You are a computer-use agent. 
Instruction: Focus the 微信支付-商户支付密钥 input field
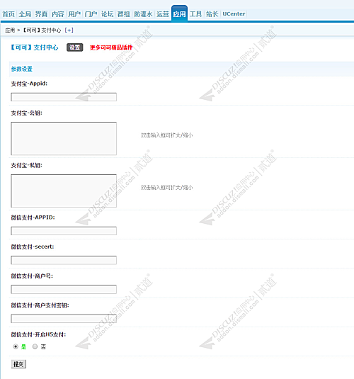click(x=64, y=319)
